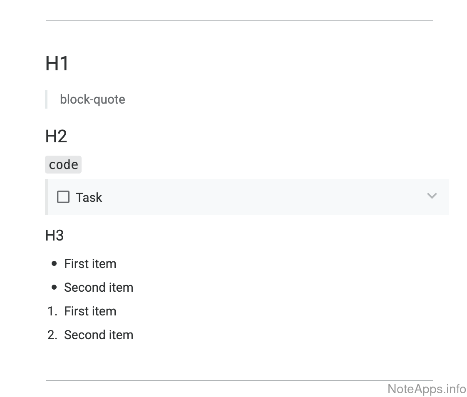Click the bullet dot before Second item
This screenshot has width=467, height=397.
click(x=54, y=288)
